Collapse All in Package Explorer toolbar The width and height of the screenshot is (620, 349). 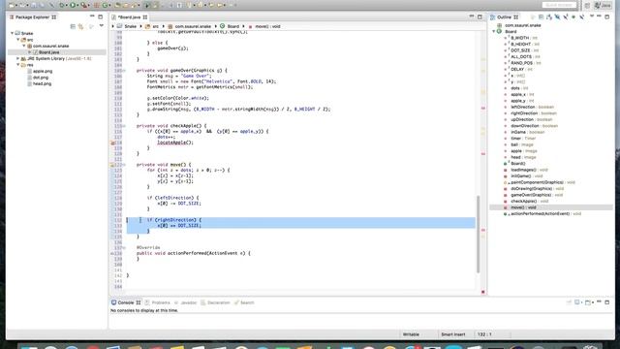(x=73, y=26)
